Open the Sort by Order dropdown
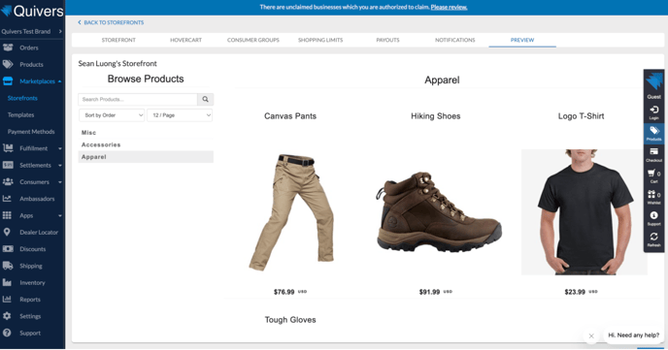This screenshot has width=668, height=350. coord(112,115)
